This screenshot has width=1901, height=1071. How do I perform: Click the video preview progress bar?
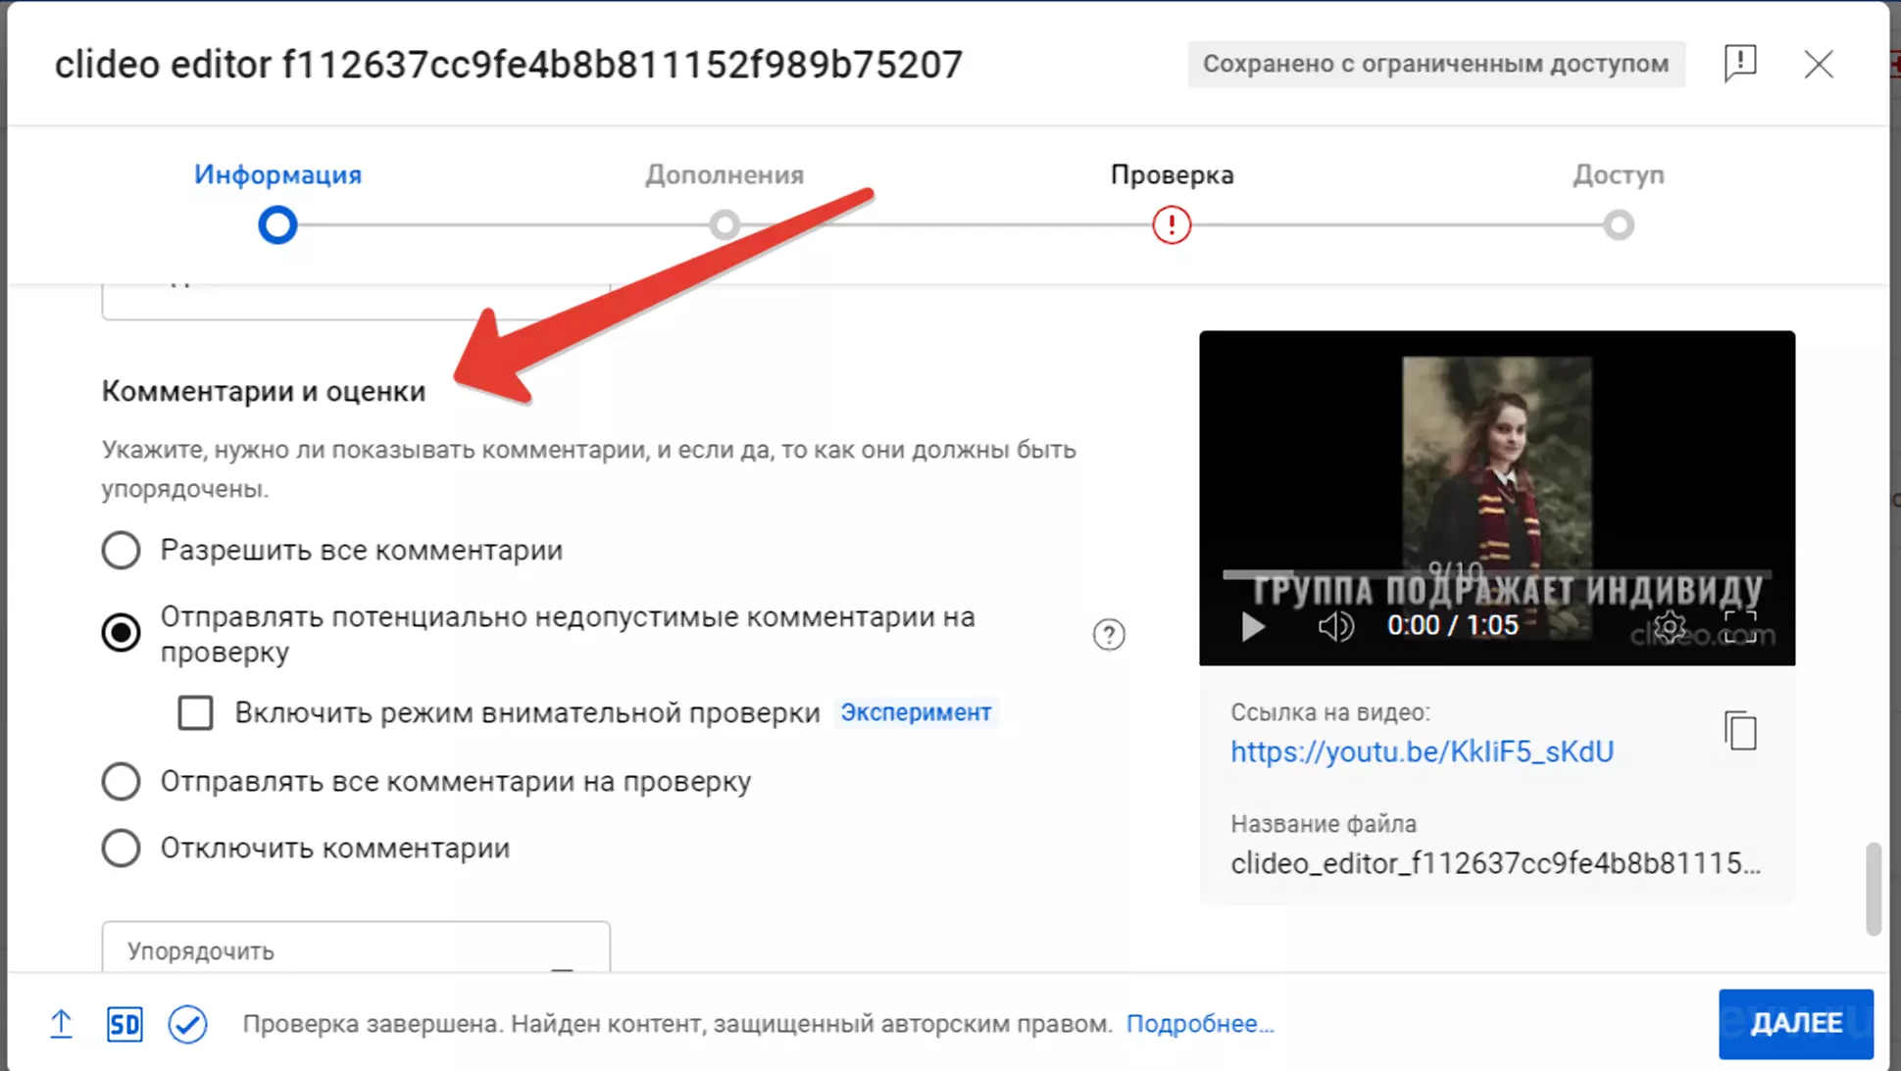coord(1497,574)
